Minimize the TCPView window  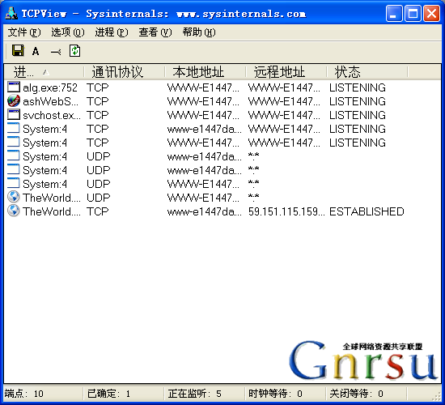(x=394, y=13)
